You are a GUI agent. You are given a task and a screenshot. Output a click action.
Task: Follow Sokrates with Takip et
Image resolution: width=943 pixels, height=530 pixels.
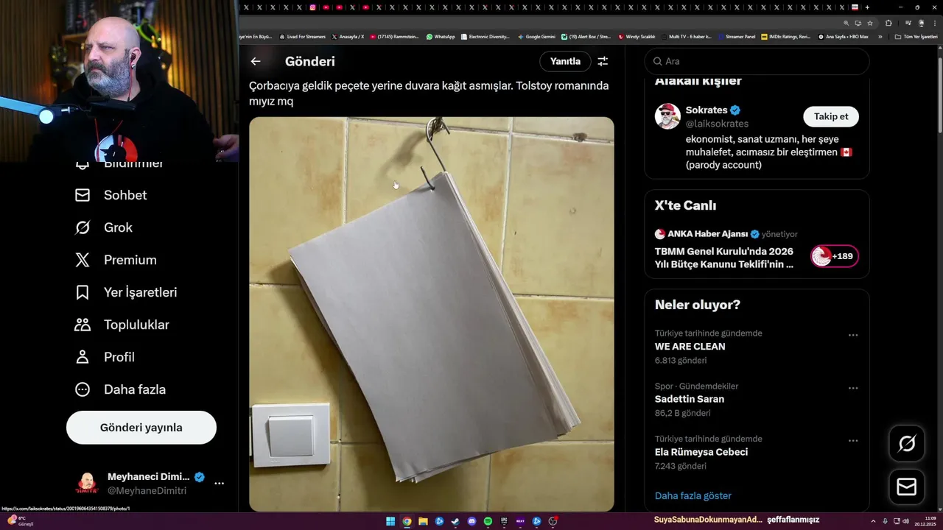tap(831, 116)
